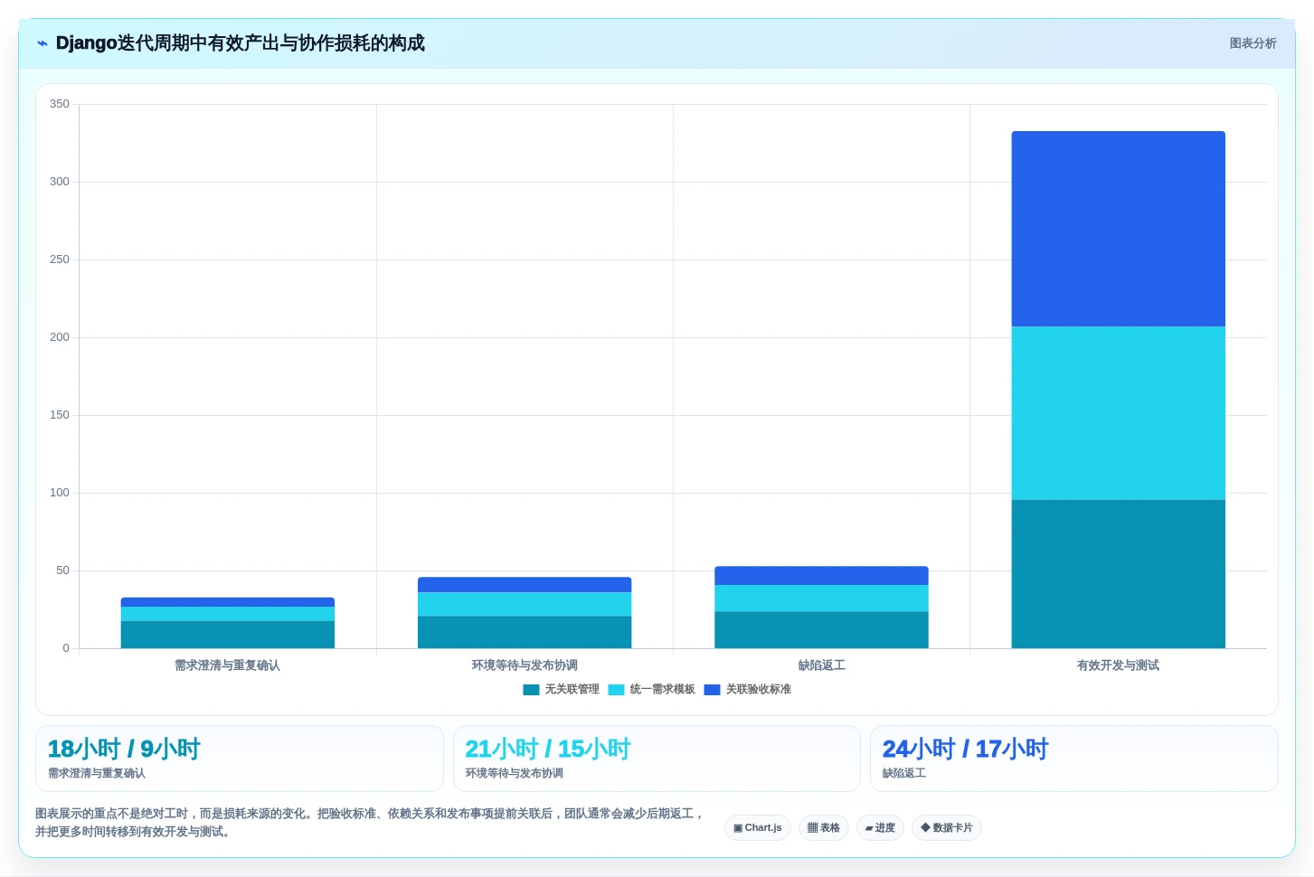Click the 24小时 / 17小时 stat value
The width and height of the screenshot is (1314, 877).
click(966, 750)
